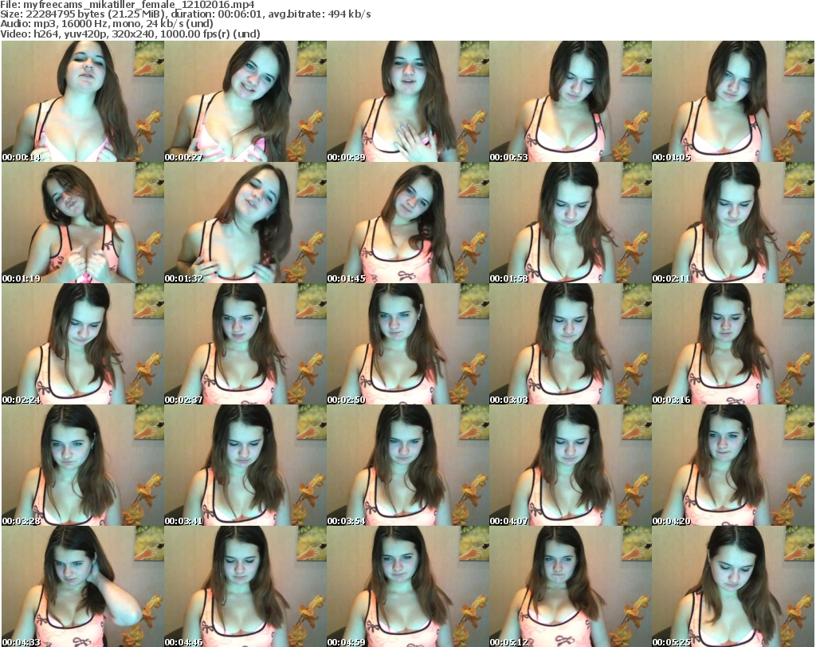This screenshot has width=816, height=647.
Task: Open the frame stamped 00:01:45
Action: [x=408, y=223]
